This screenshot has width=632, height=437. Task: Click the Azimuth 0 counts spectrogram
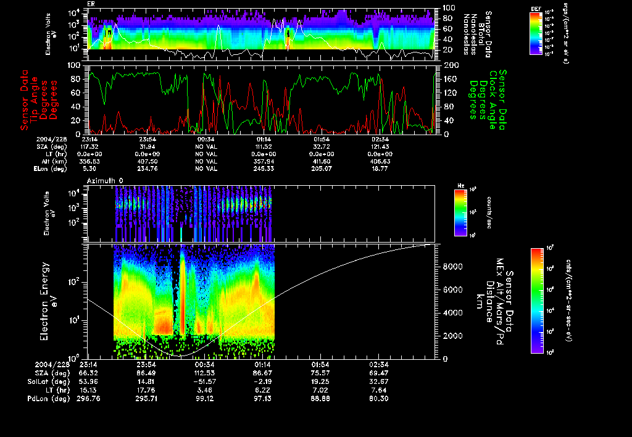pos(261,214)
